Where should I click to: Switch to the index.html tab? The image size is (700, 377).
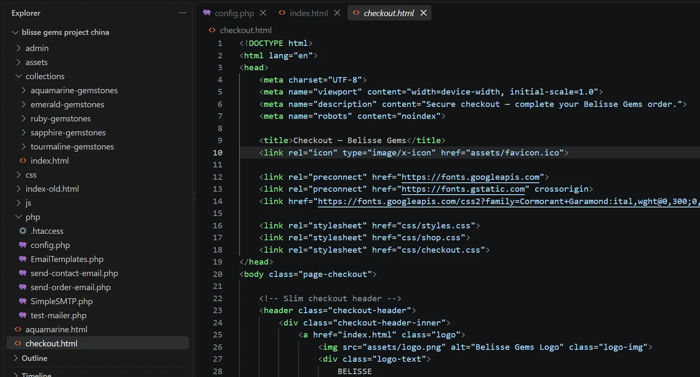pyautogui.click(x=309, y=13)
